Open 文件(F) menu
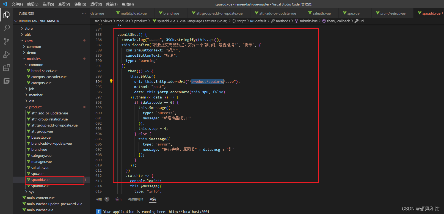 (17, 4)
